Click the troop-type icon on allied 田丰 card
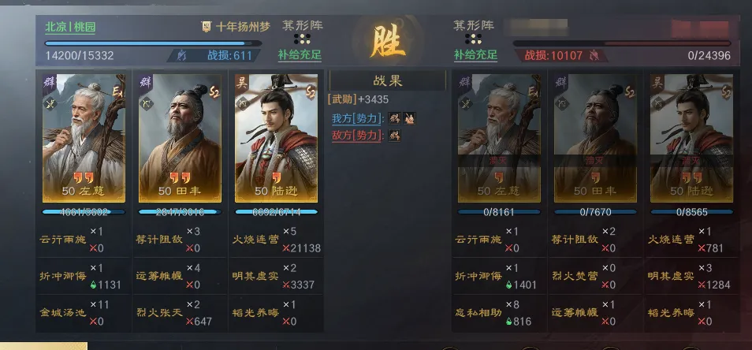 [x=146, y=102]
